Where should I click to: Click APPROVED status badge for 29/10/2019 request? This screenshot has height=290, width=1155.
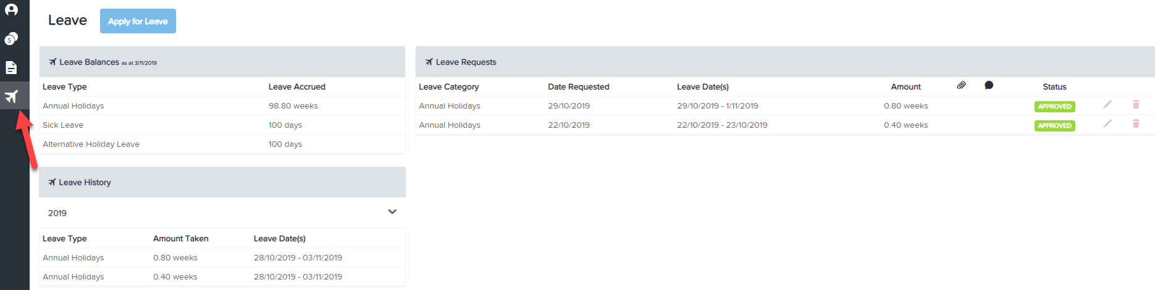[x=1054, y=106]
